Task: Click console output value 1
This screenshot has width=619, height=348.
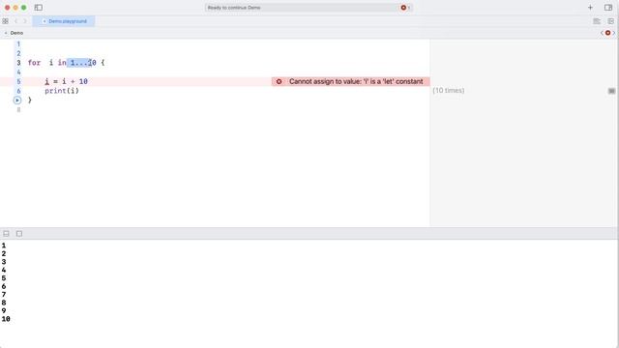Action: (x=4, y=246)
